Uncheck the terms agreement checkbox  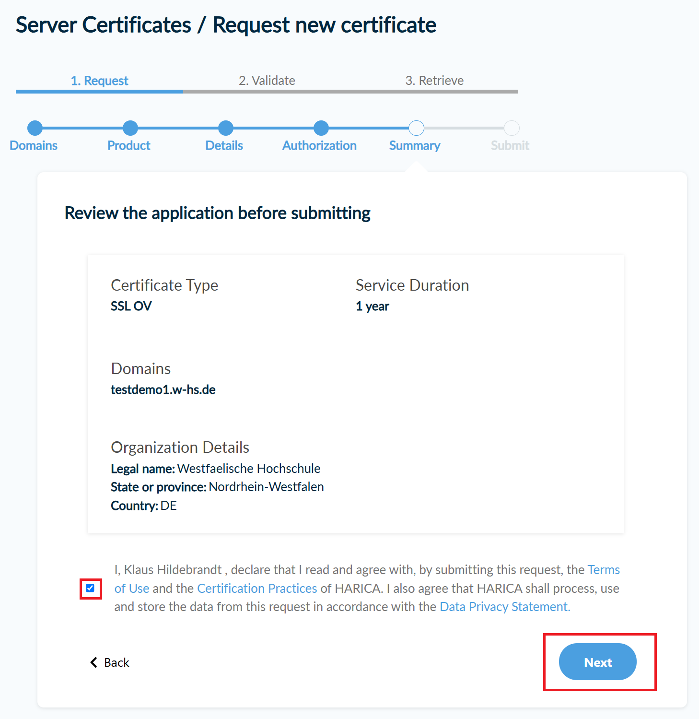pyautogui.click(x=90, y=588)
